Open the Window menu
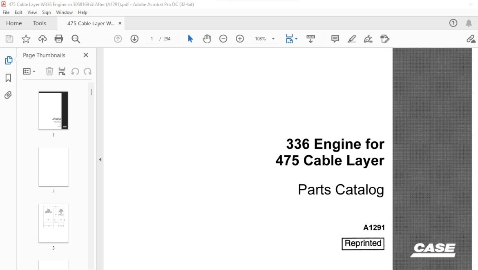Screen dimensions: 478x270 (64, 12)
